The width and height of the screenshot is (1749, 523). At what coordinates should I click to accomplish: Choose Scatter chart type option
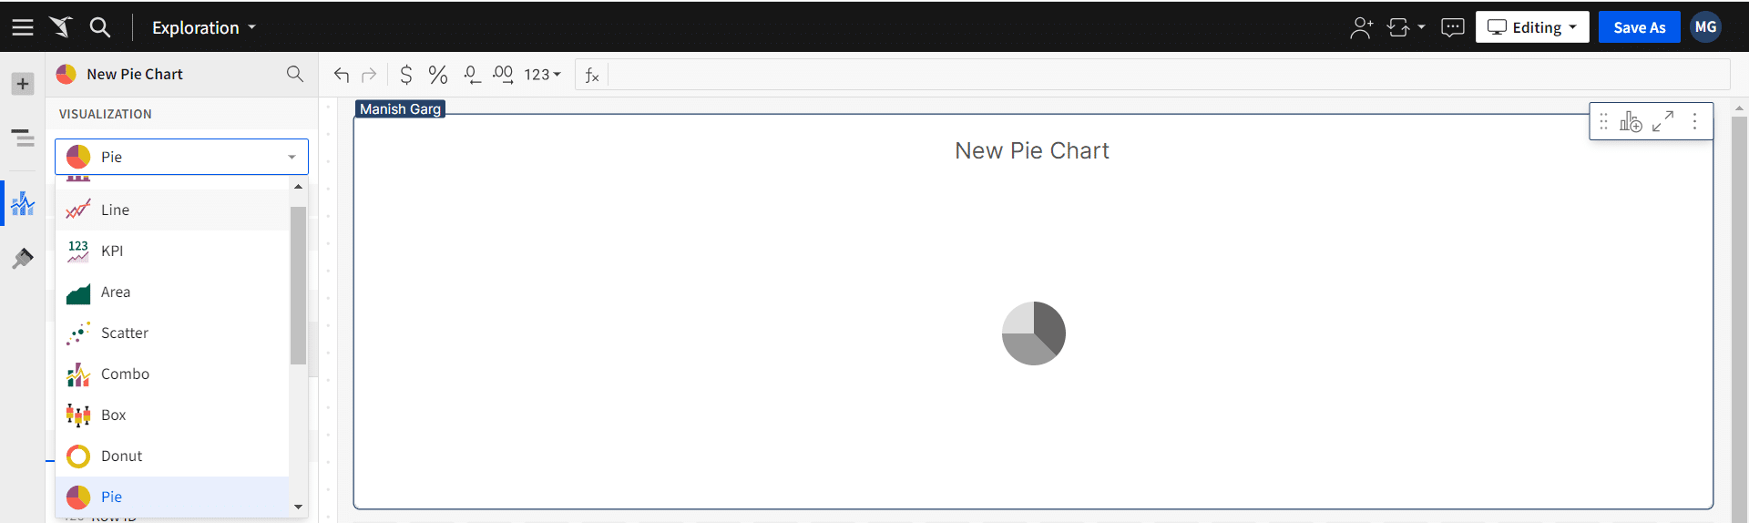(125, 333)
